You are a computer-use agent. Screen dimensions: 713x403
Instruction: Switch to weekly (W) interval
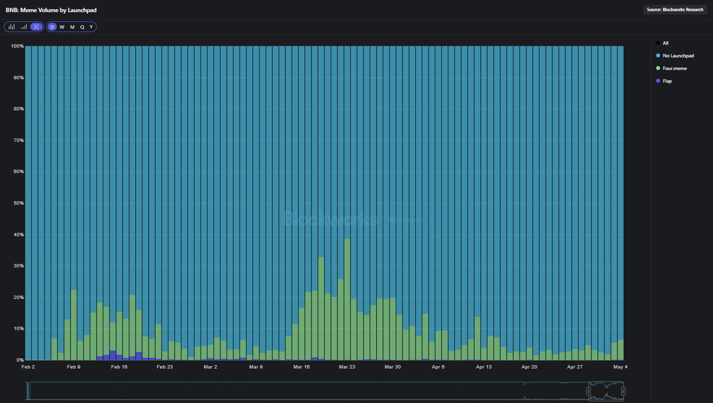(x=62, y=27)
